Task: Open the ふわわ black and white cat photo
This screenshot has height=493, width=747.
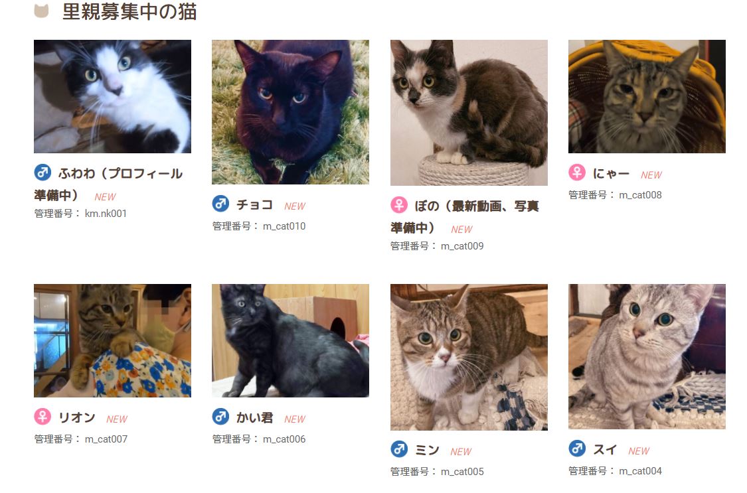Action: pos(112,97)
